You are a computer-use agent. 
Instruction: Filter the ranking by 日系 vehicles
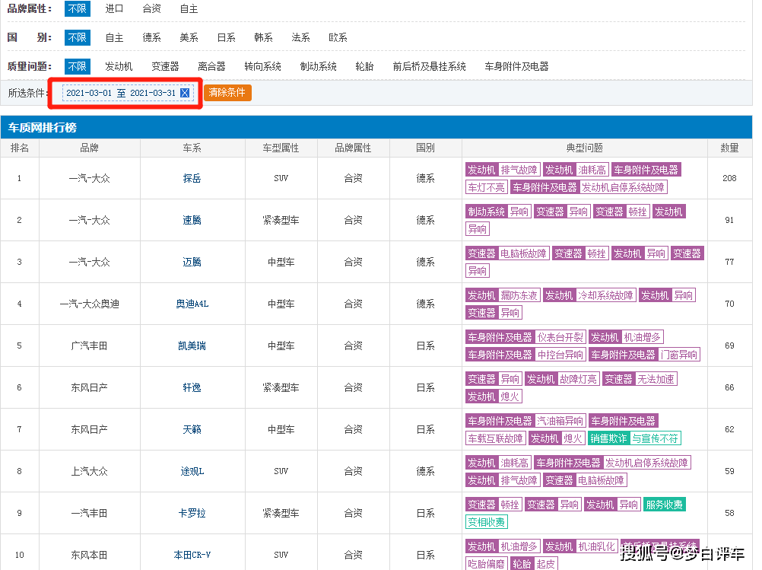point(226,37)
